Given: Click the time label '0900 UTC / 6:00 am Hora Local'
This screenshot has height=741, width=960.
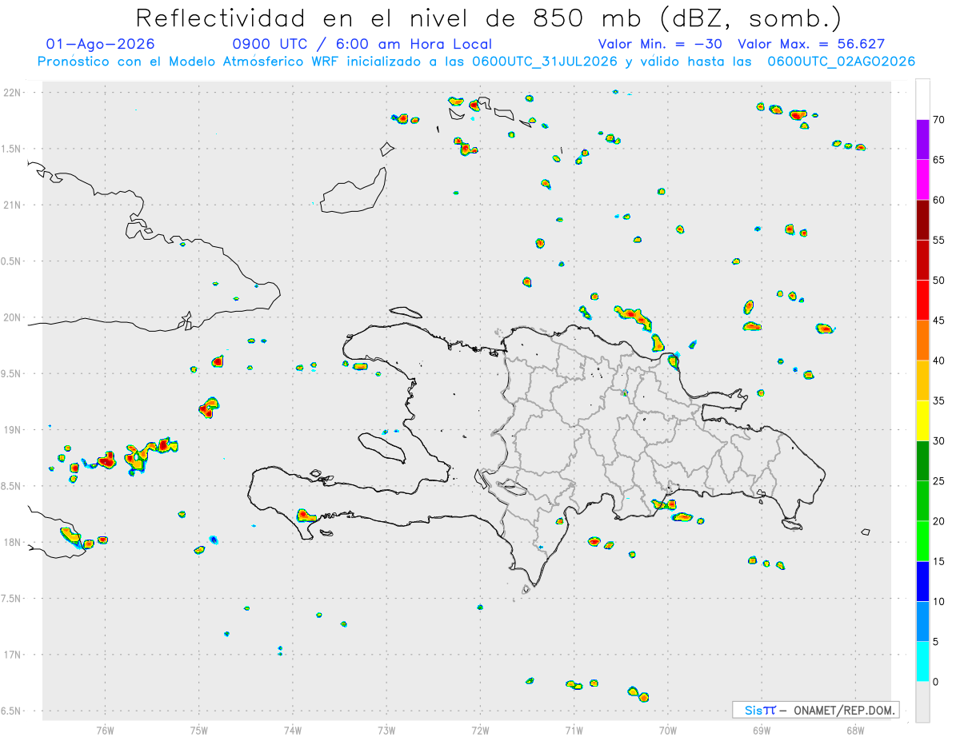Looking at the screenshot, I should click(x=362, y=44).
